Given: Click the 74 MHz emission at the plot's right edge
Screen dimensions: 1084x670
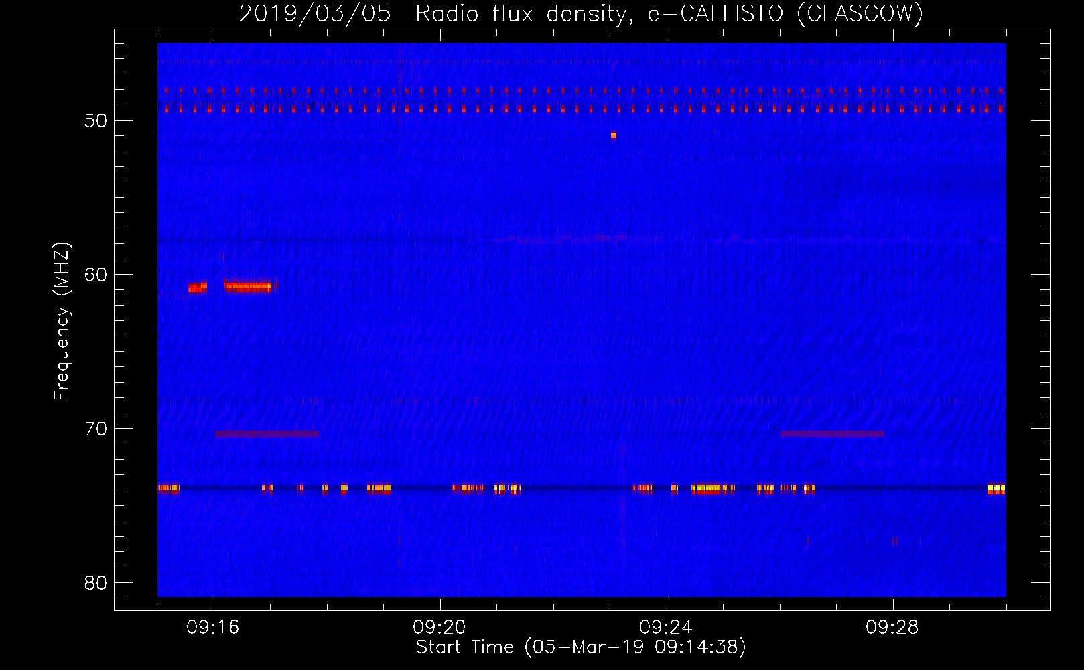Looking at the screenshot, I should coord(996,489).
